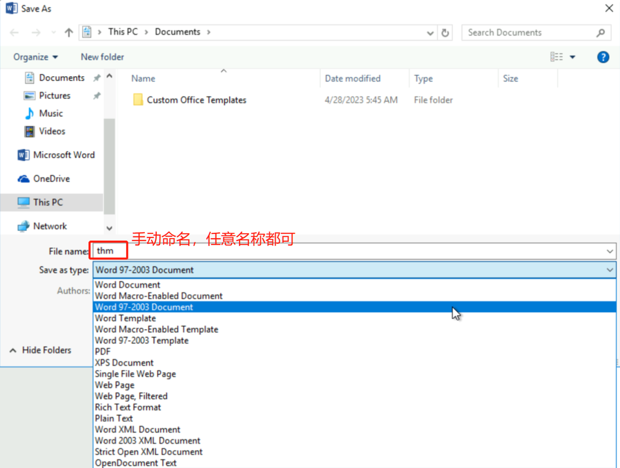The width and height of the screenshot is (620, 468).
Task: Open the Organize menu
Action: tap(35, 57)
